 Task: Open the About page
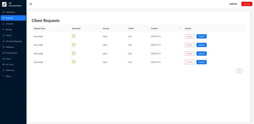(13, 76)
